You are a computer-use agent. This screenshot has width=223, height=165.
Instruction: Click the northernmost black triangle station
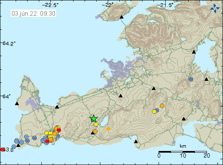(121, 17)
